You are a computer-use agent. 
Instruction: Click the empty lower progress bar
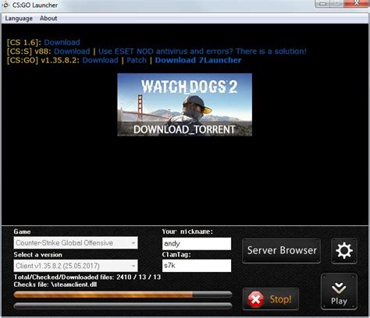tap(123, 306)
